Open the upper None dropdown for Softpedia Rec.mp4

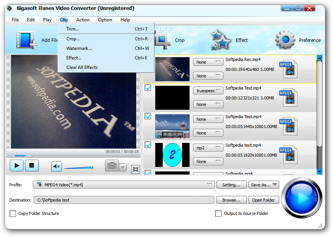[x=208, y=62]
